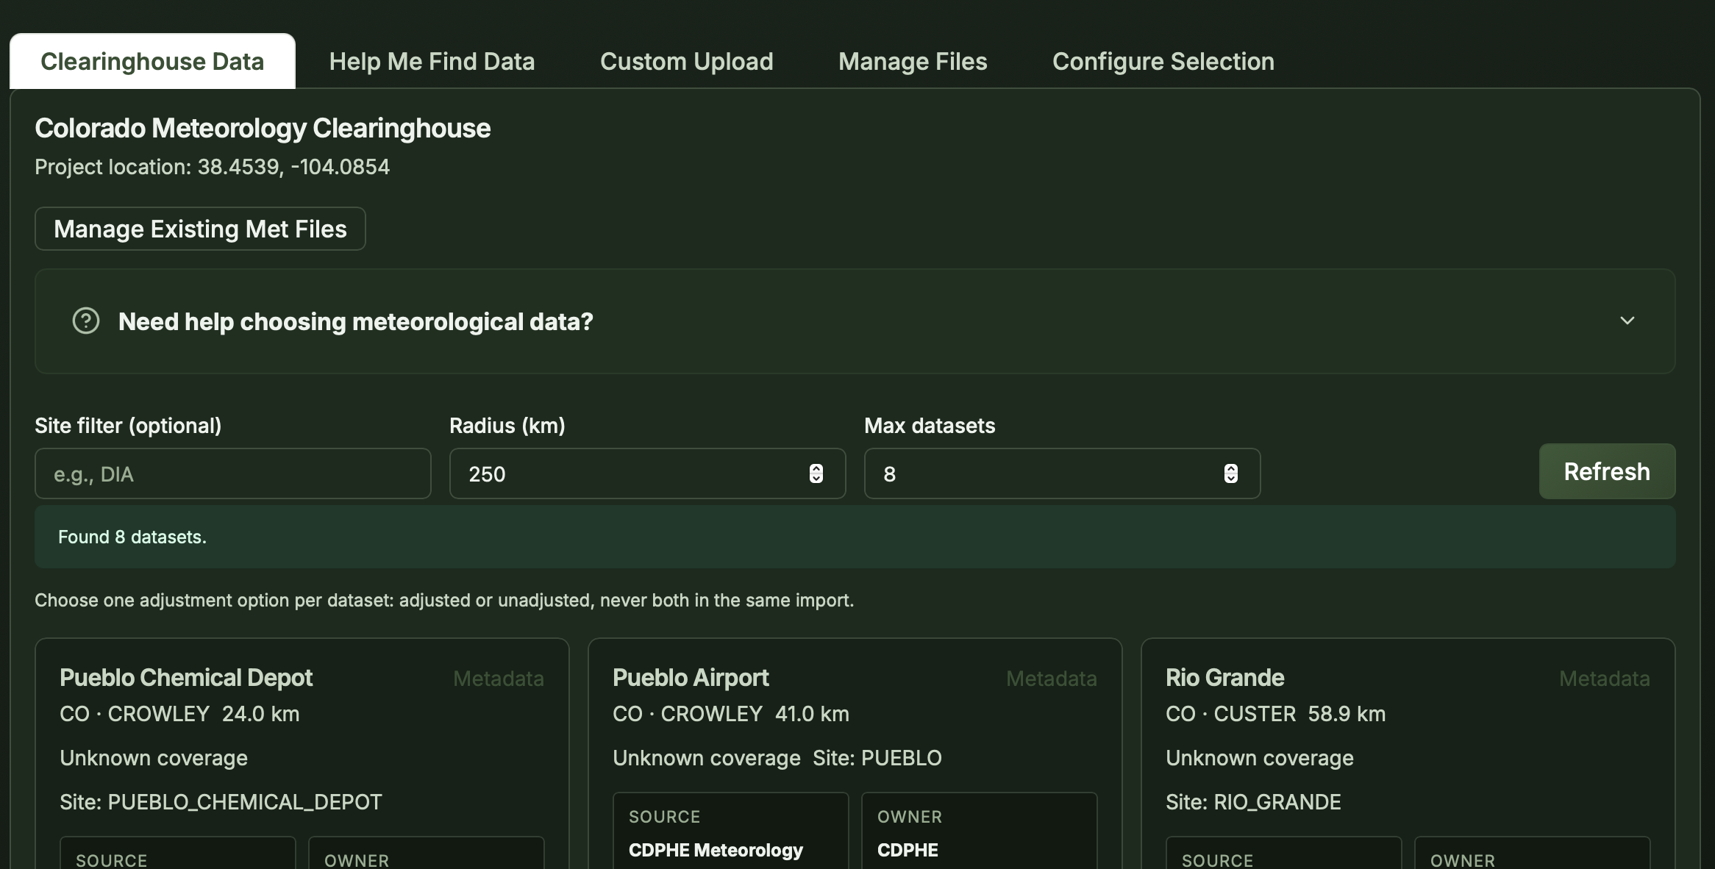Click the Radius field stepper arrows
The height and width of the screenshot is (869, 1715).
click(816, 473)
